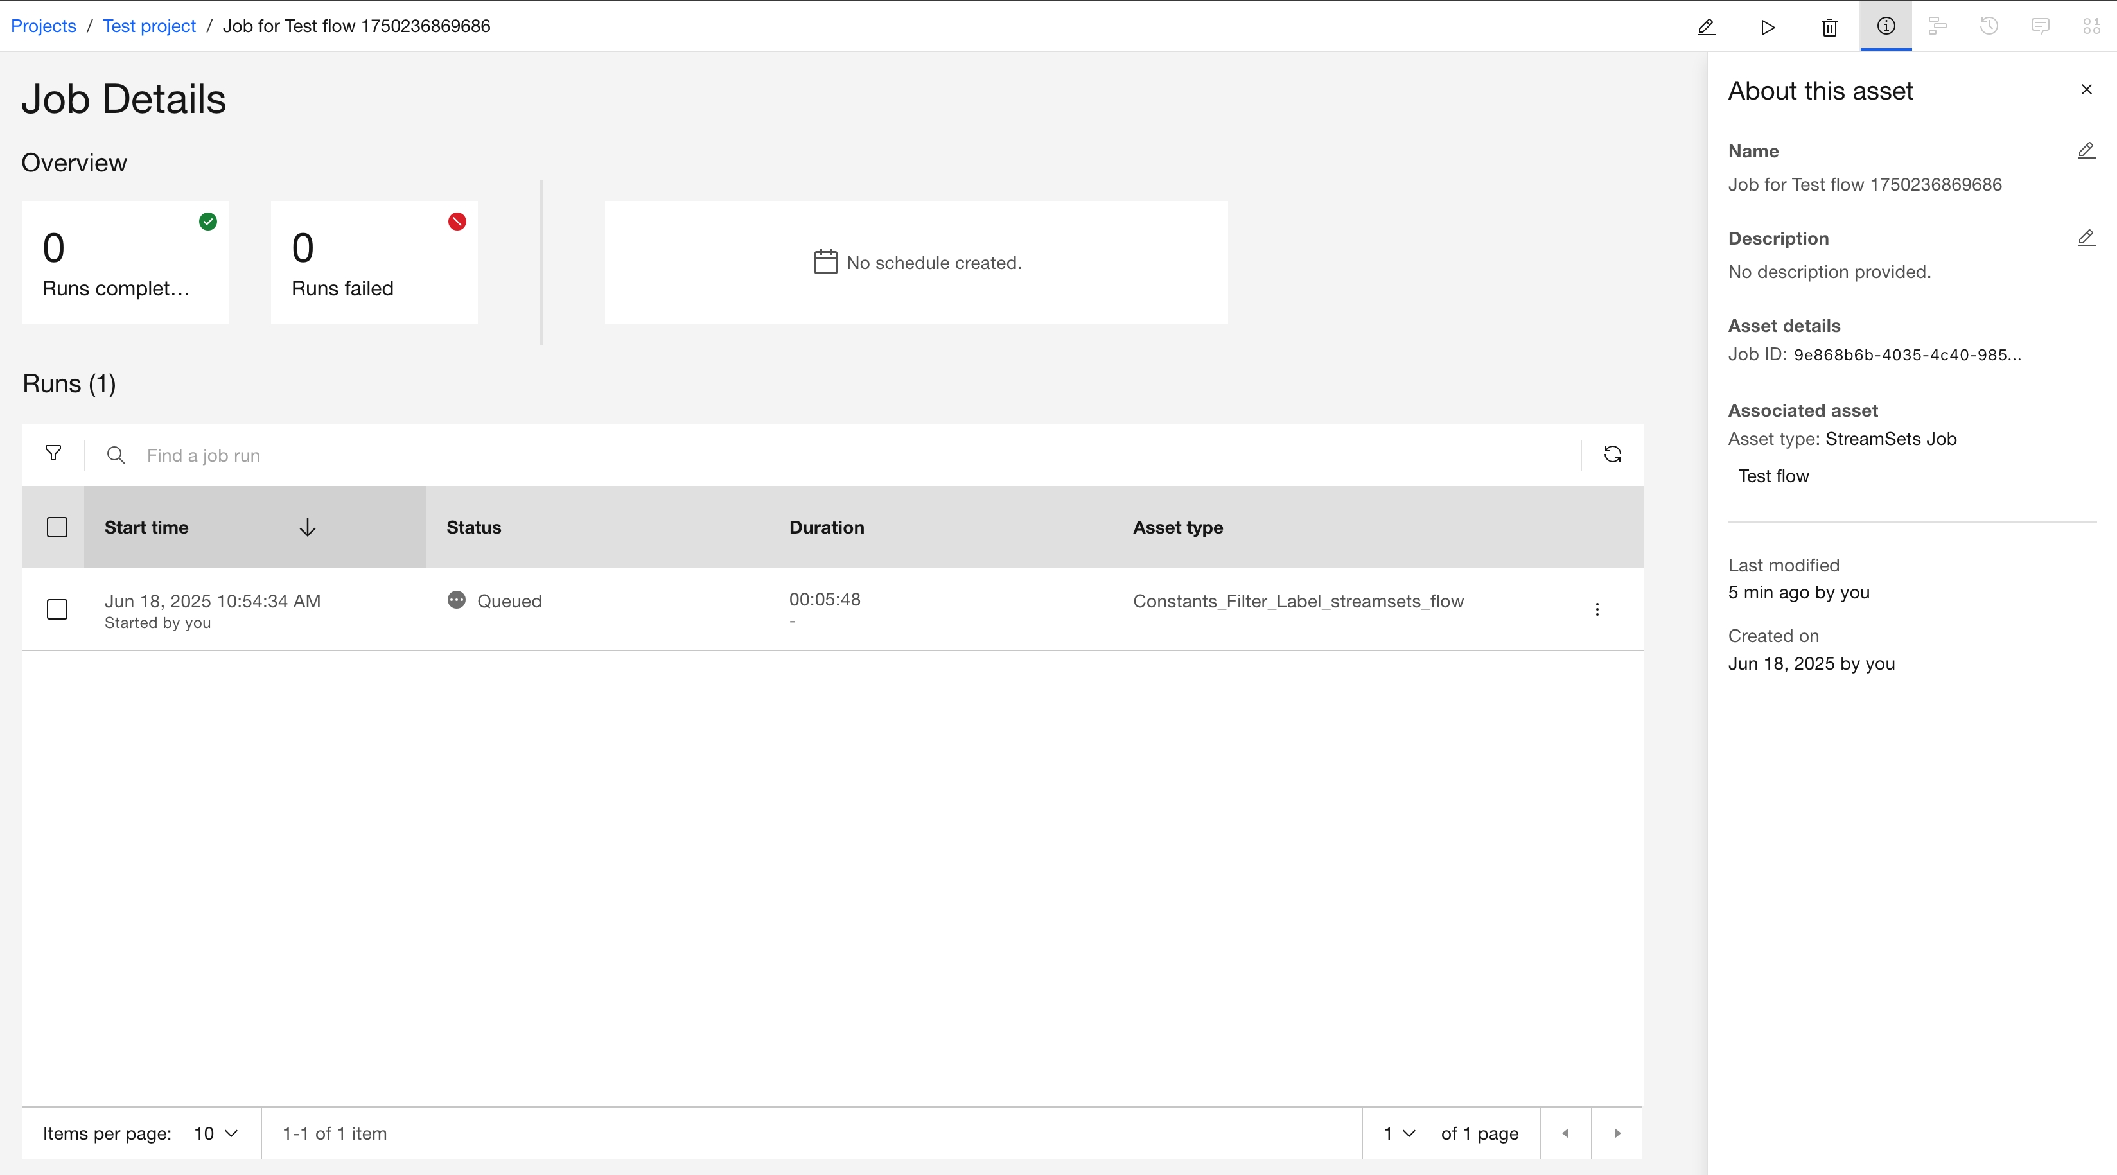Click the search magnifier icon

coord(116,455)
